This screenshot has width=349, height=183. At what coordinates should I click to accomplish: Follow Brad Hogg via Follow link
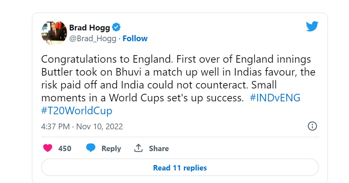coord(135,39)
